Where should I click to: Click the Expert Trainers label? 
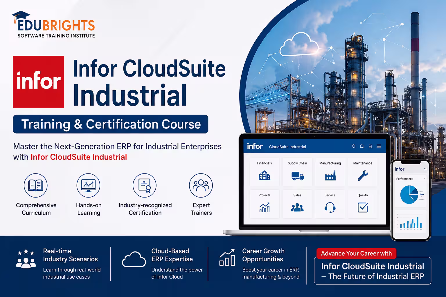pos(201,209)
